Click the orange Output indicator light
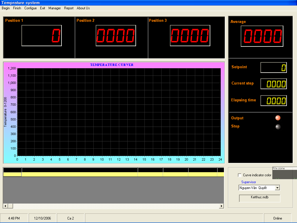This screenshot has height=223, width=297. pos(278,118)
